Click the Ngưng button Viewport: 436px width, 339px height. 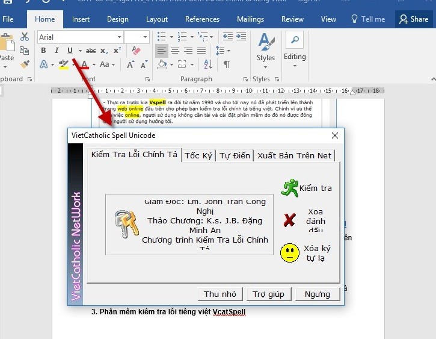pyautogui.click(x=318, y=294)
